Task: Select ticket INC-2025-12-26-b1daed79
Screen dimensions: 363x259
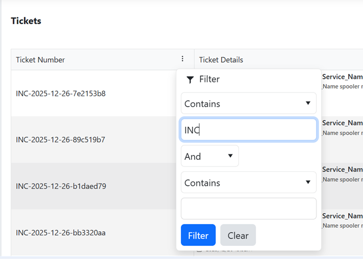Action: click(61, 186)
